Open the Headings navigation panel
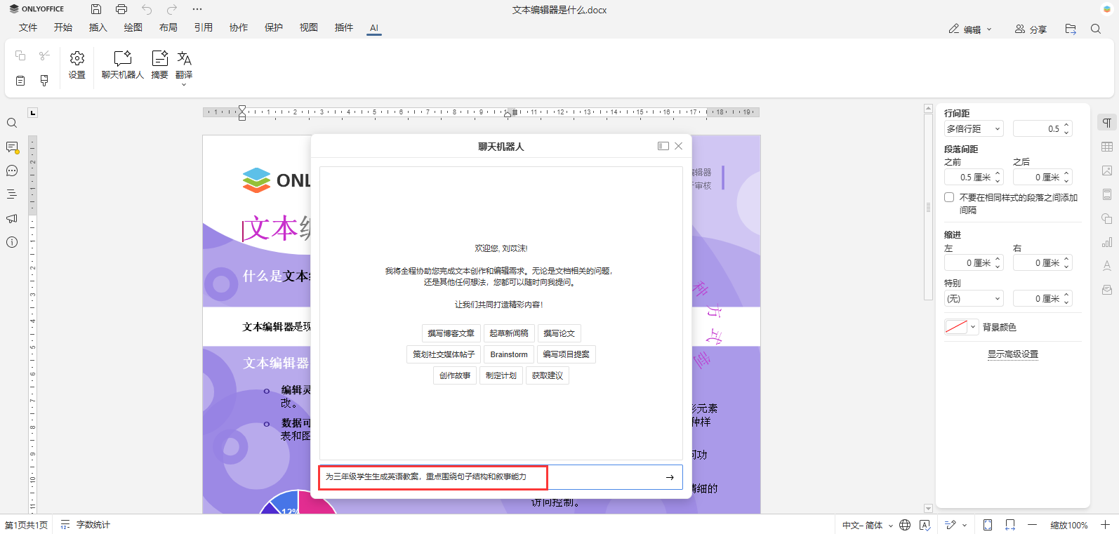Screen dimensions: 1119x534 point(12,194)
